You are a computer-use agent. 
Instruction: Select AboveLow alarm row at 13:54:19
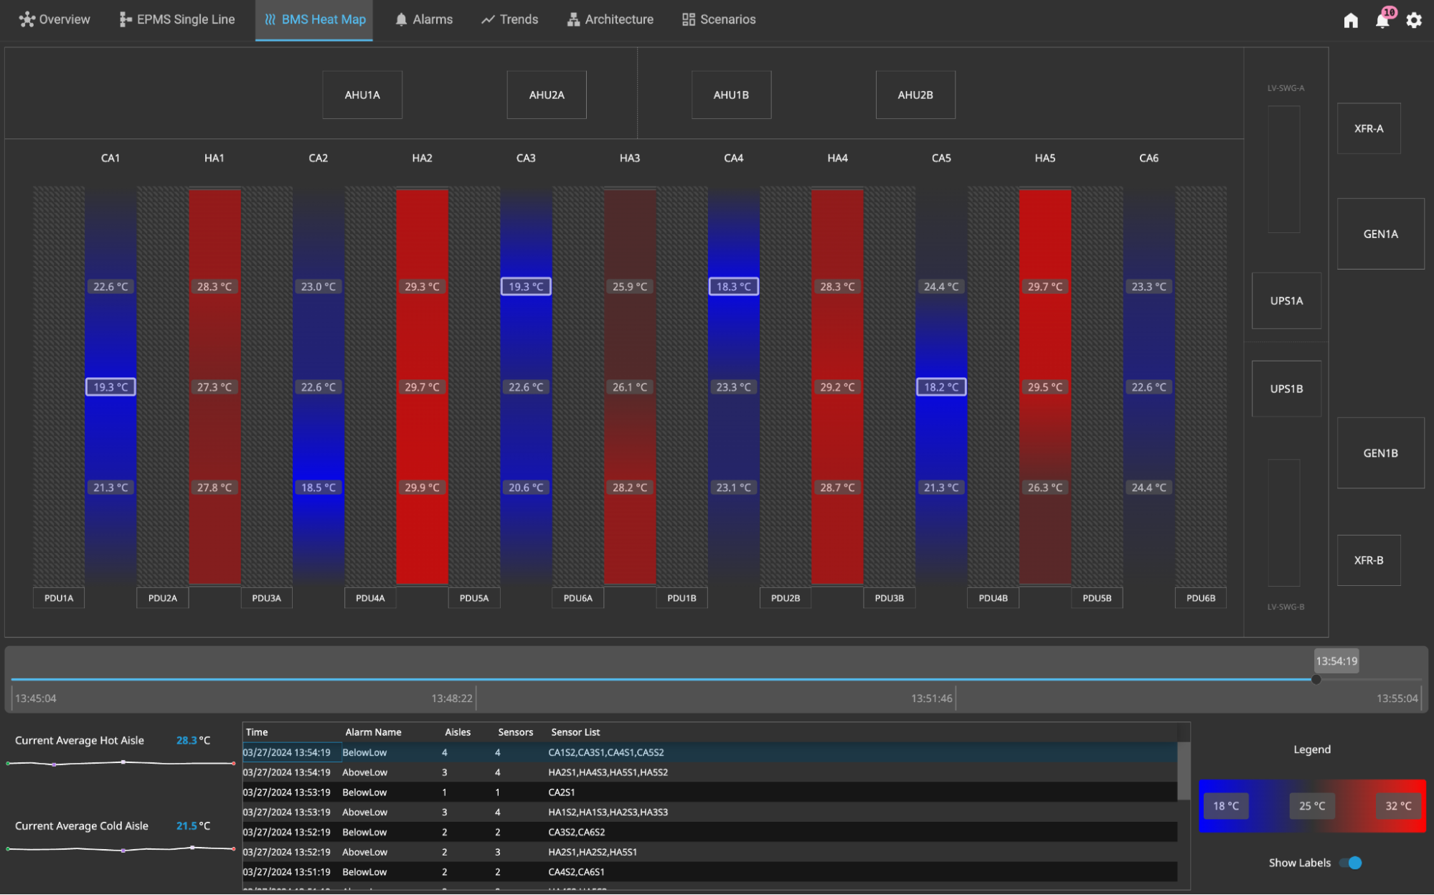pos(709,772)
